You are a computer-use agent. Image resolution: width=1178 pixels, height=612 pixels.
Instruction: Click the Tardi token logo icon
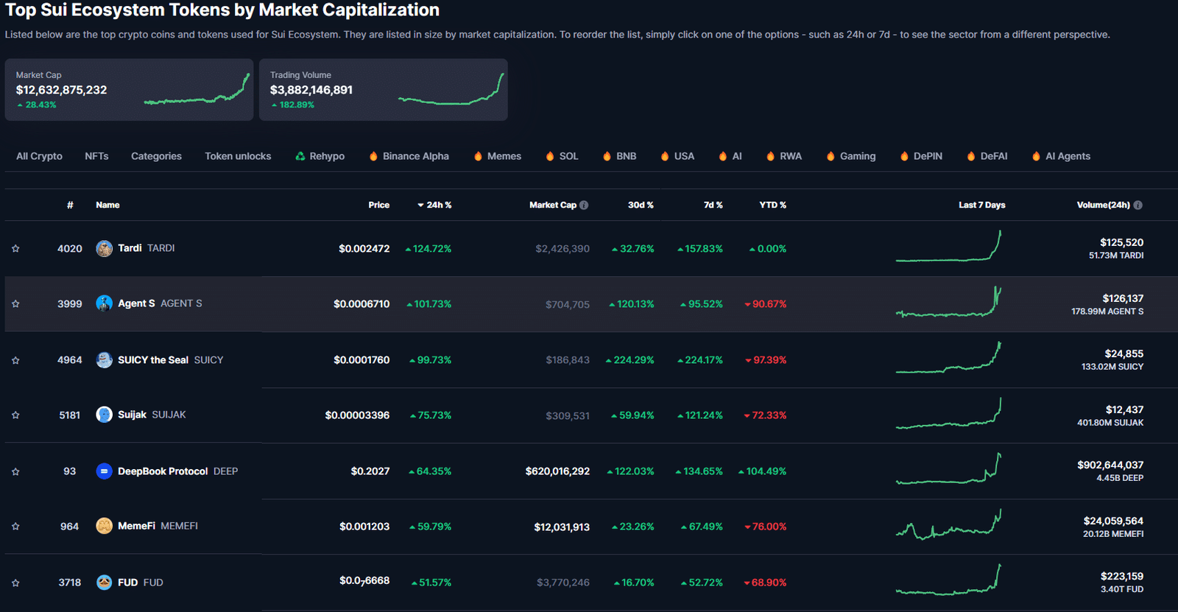(x=104, y=248)
